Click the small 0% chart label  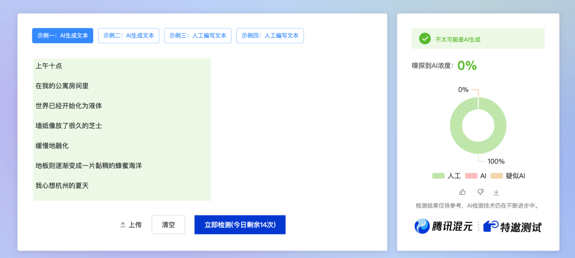coord(463,89)
